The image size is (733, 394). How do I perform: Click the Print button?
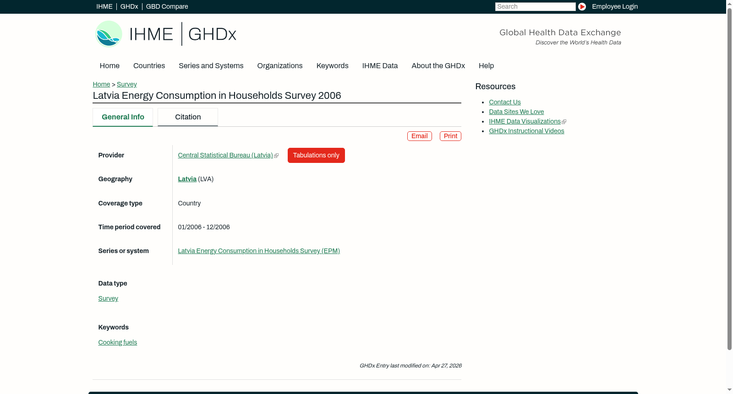(x=450, y=136)
